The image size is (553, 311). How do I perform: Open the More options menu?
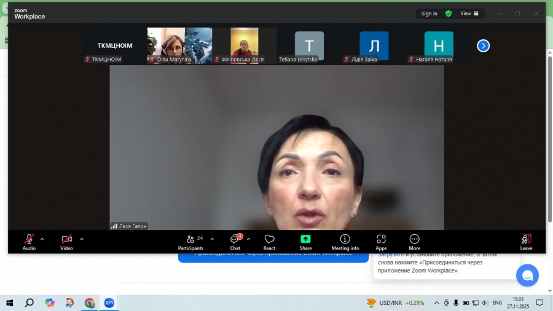click(x=414, y=241)
